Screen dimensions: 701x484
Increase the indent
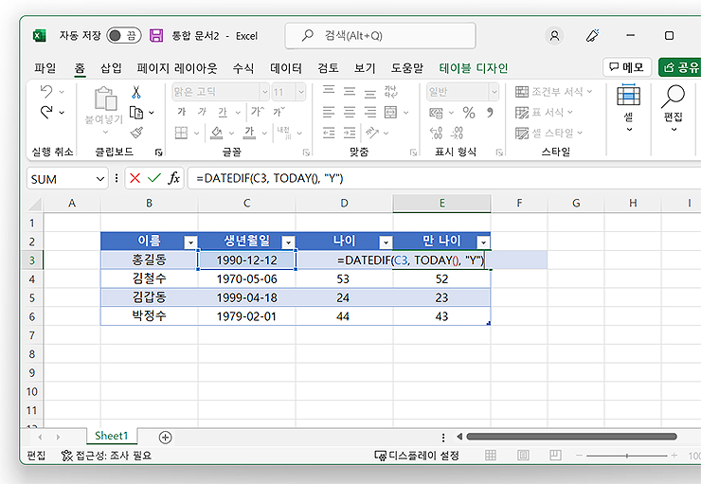pyautogui.click(x=350, y=133)
